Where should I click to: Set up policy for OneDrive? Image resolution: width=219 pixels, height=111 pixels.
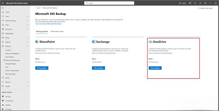click(x=155, y=68)
